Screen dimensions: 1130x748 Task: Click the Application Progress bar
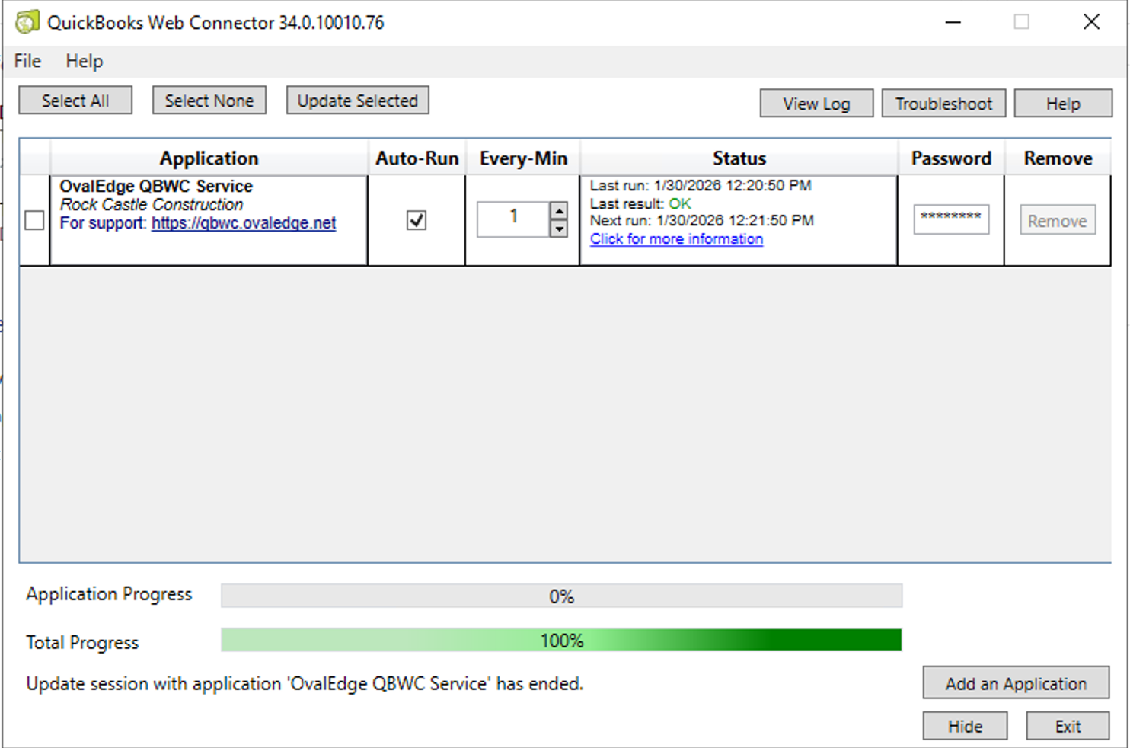(x=561, y=596)
